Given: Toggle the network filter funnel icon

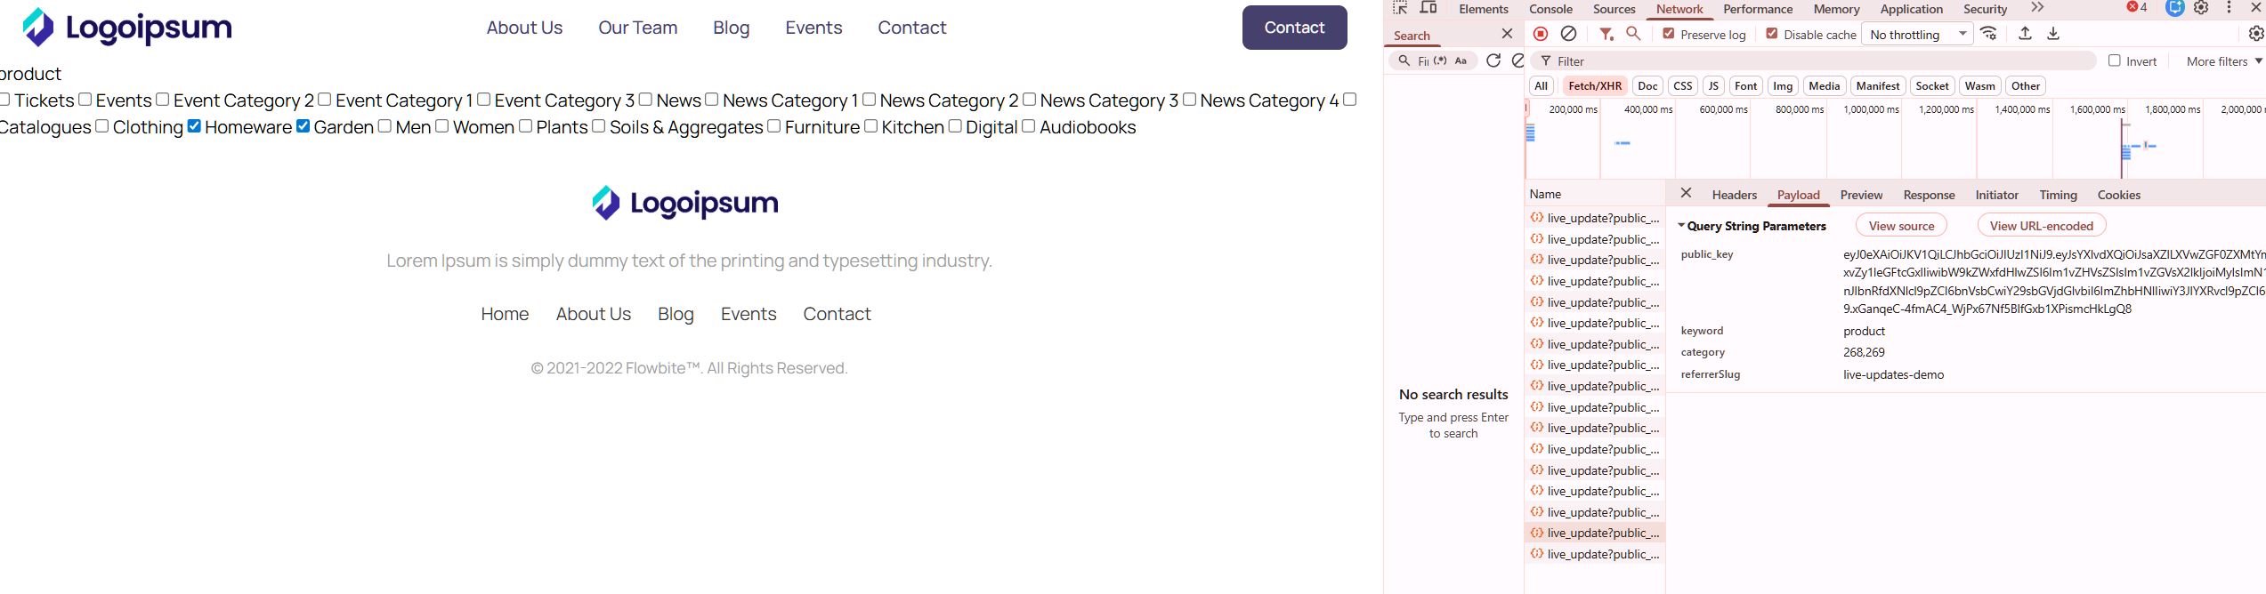Looking at the screenshot, I should [x=1606, y=34].
